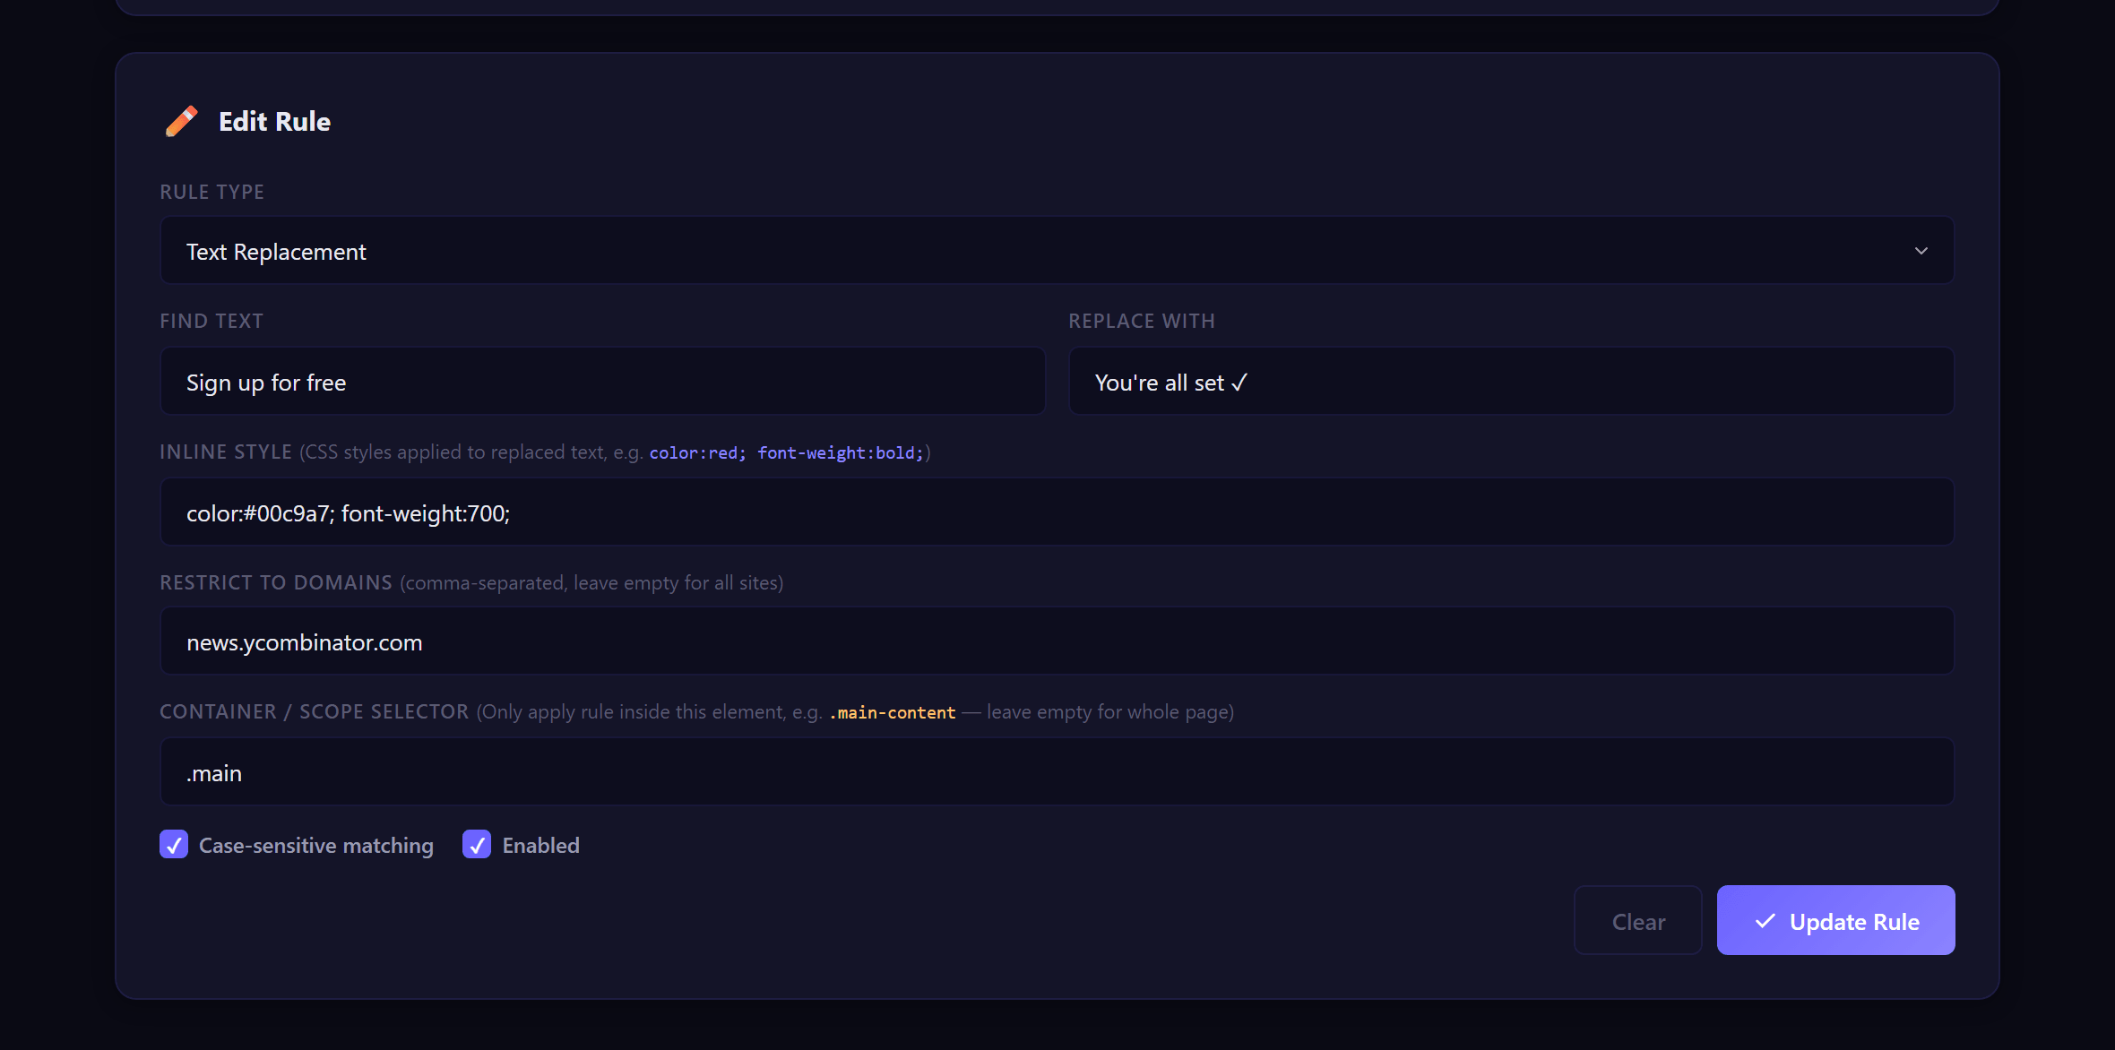
Task: Click the Update Rule button
Action: tap(1835, 921)
